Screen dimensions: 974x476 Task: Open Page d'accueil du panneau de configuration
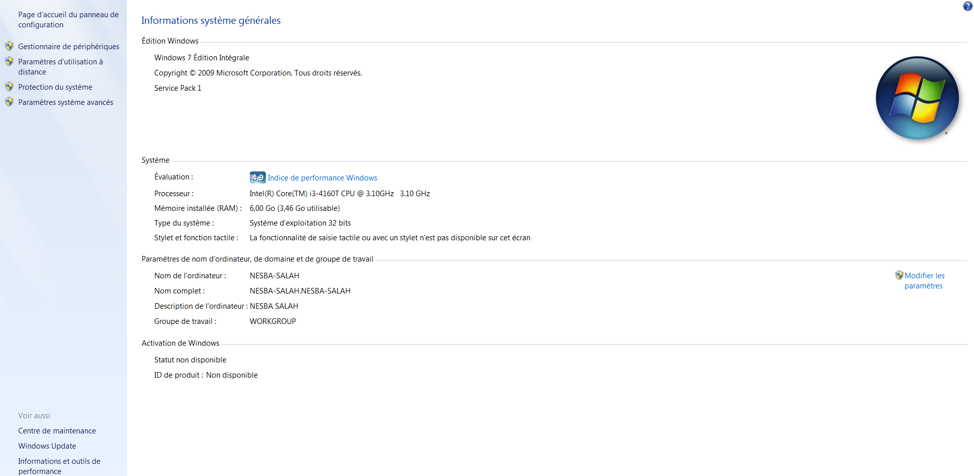click(69, 20)
